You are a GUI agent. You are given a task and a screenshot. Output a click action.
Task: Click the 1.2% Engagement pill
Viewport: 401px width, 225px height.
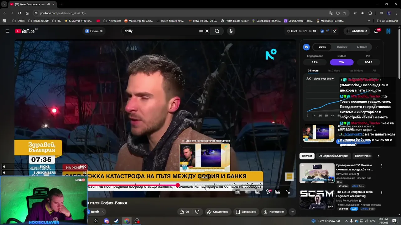coord(315,62)
